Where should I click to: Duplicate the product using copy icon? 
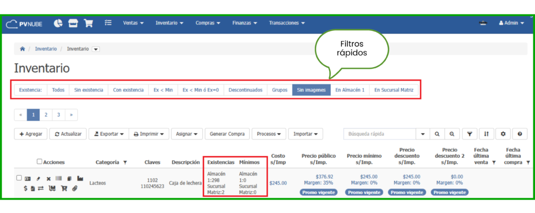pos(69,178)
